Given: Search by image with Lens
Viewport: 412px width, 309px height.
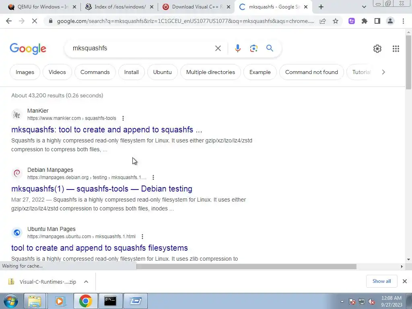Looking at the screenshot, I should click(x=253, y=48).
